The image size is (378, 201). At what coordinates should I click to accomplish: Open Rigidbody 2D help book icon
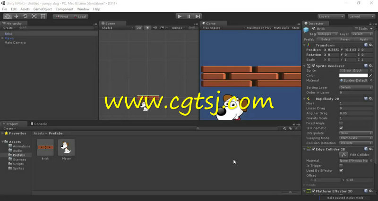click(366, 99)
